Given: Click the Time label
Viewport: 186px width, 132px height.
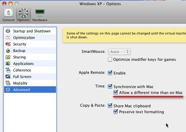Looking at the screenshot, I should click(x=100, y=86).
